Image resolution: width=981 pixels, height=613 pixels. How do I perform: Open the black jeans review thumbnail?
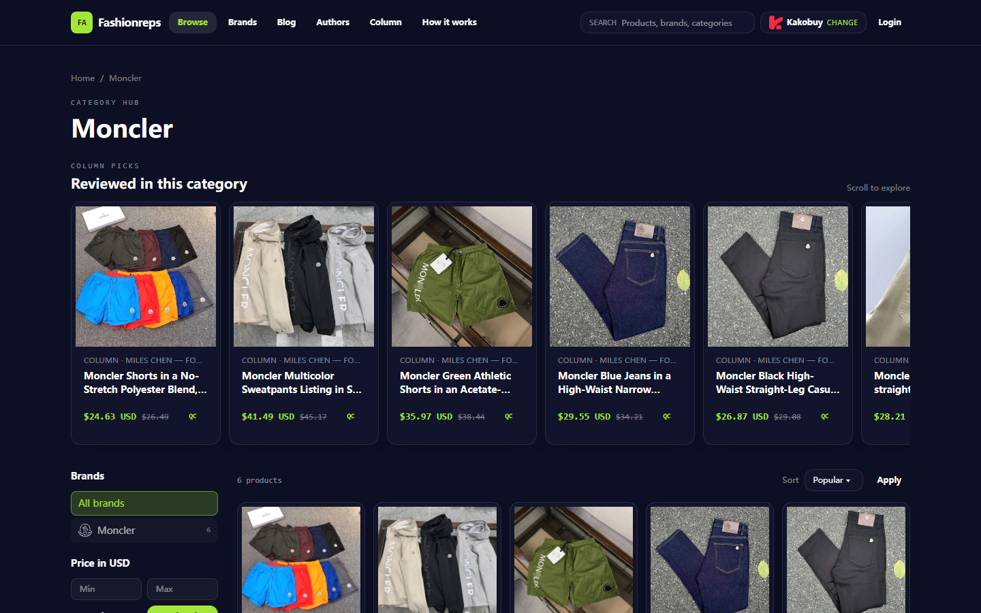click(778, 277)
